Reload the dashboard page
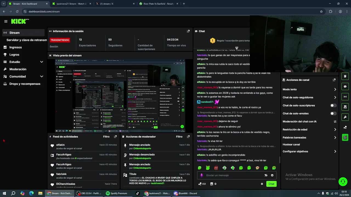Screen dimensions: 351x197 [17, 11]
